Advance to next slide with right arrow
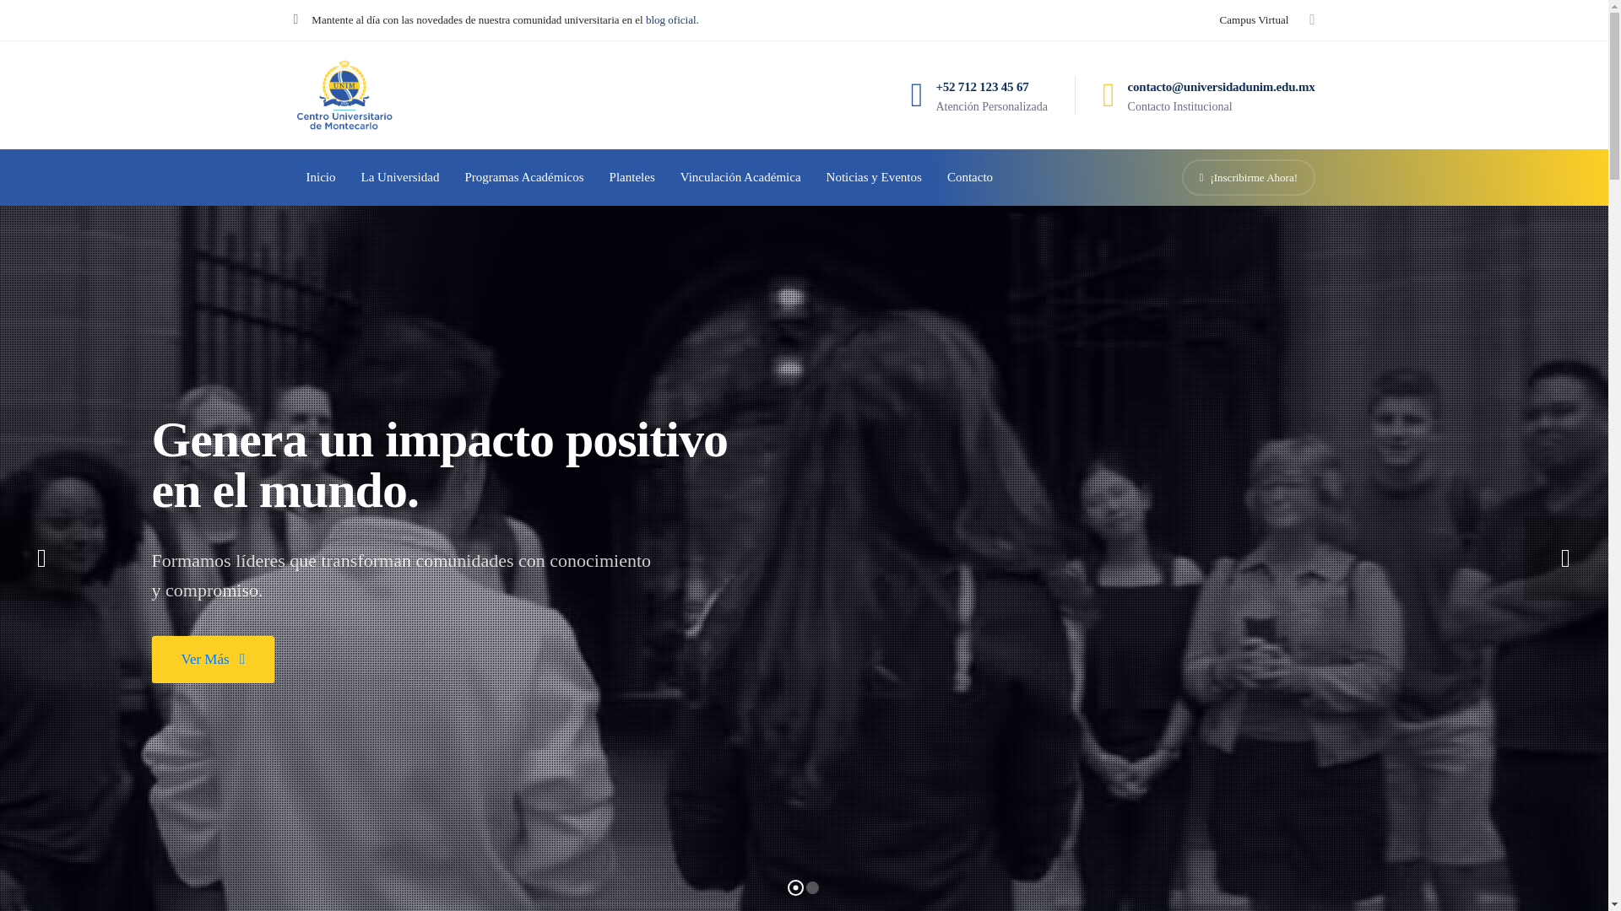The height and width of the screenshot is (911, 1621). coord(1564,558)
